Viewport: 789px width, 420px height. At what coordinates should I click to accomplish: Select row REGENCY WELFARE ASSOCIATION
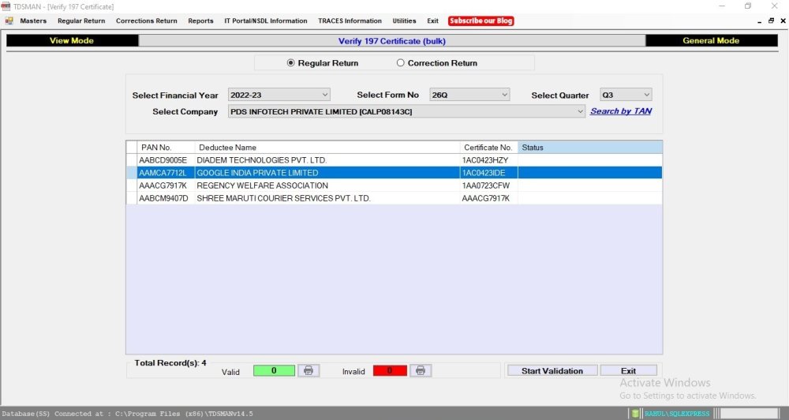(x=394, y=186)
